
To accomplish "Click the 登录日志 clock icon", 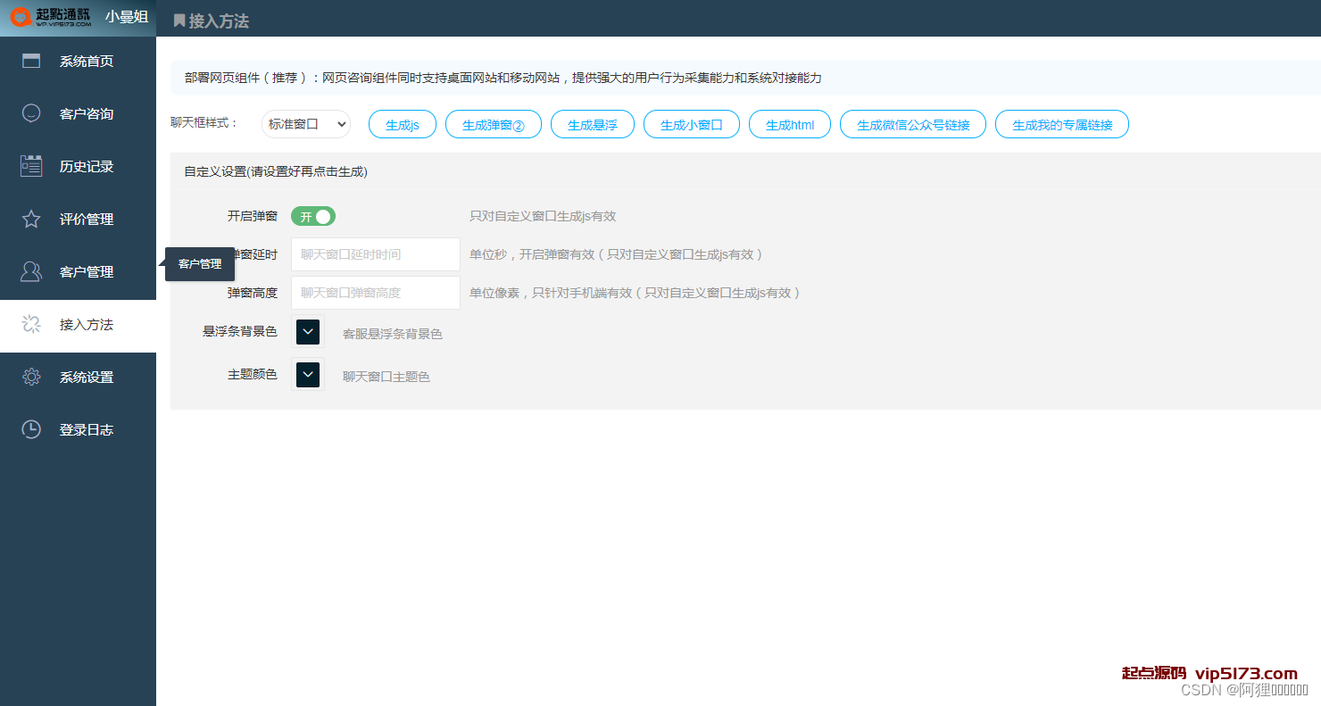I will click(x=31, y=430).
